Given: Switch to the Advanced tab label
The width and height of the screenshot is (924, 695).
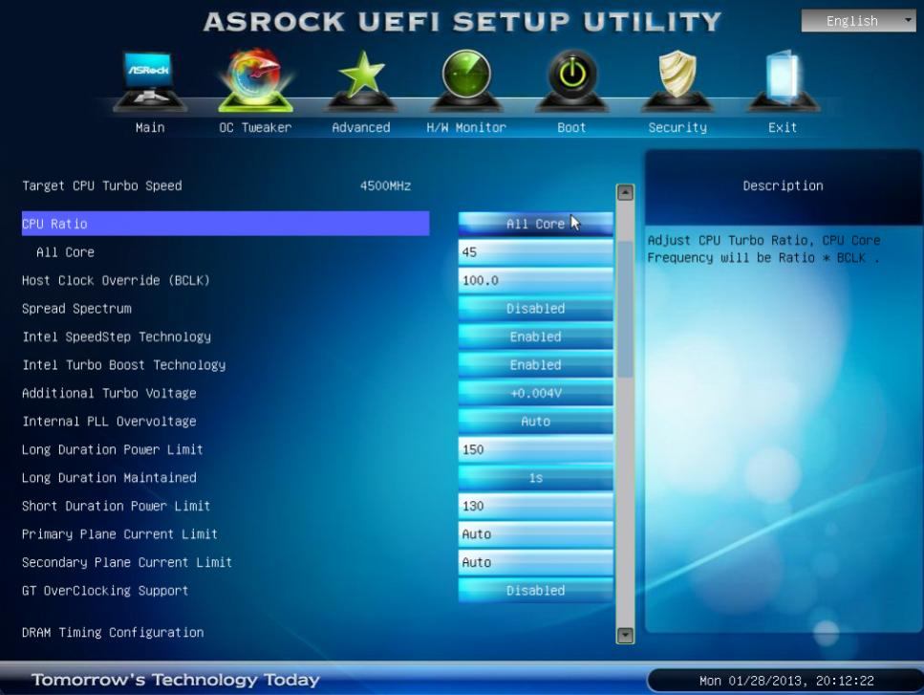Looking at the screenshot, I should [360, 127].
